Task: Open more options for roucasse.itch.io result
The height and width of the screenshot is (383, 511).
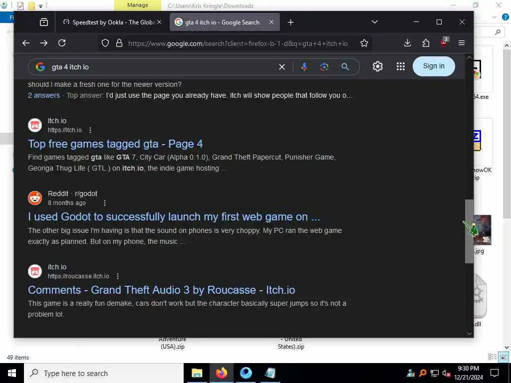Action: click(118, 276)
